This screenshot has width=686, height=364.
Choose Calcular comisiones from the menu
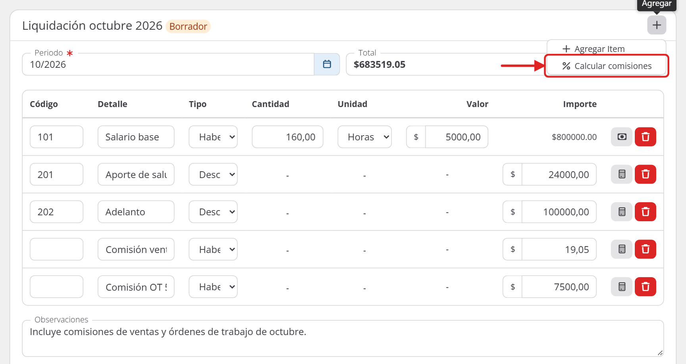[607, 66]
